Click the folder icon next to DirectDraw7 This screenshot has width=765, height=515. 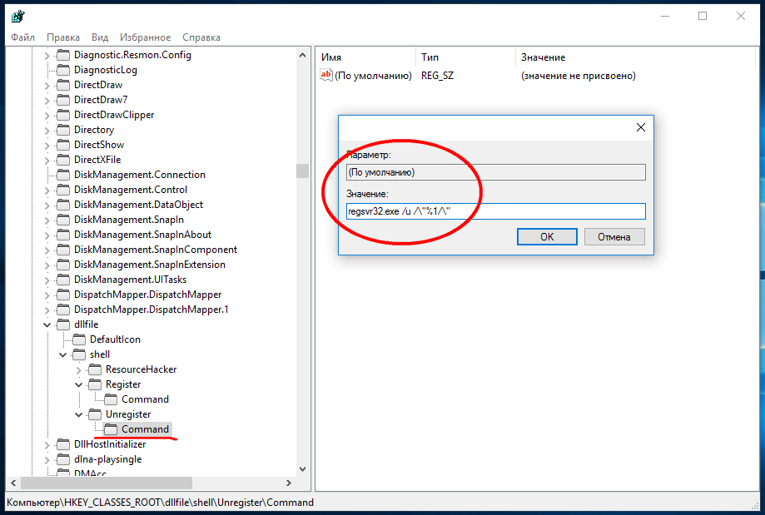[63, 100]
